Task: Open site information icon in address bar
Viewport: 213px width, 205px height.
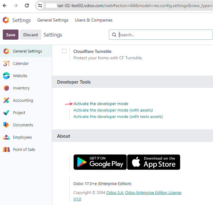Action: coord(40,6)
